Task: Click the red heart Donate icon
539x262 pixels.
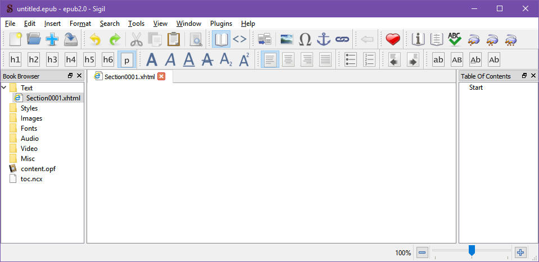Action: click(392, 39)
